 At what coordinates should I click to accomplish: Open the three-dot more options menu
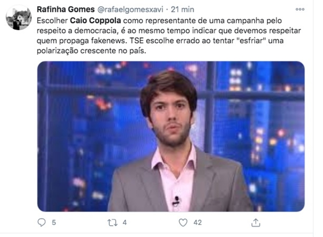[x=300, y=9]
